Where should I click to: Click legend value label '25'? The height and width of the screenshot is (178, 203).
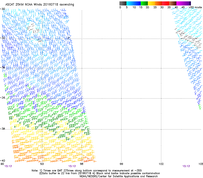click(x=155, y=7)
